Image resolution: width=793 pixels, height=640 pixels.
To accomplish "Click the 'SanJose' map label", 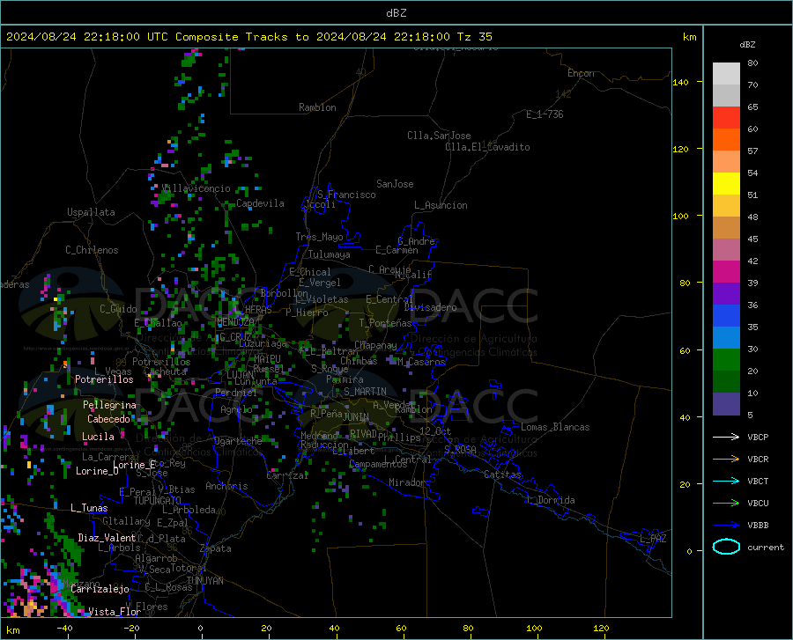I will pyautogui.click(x=395, y=184).
